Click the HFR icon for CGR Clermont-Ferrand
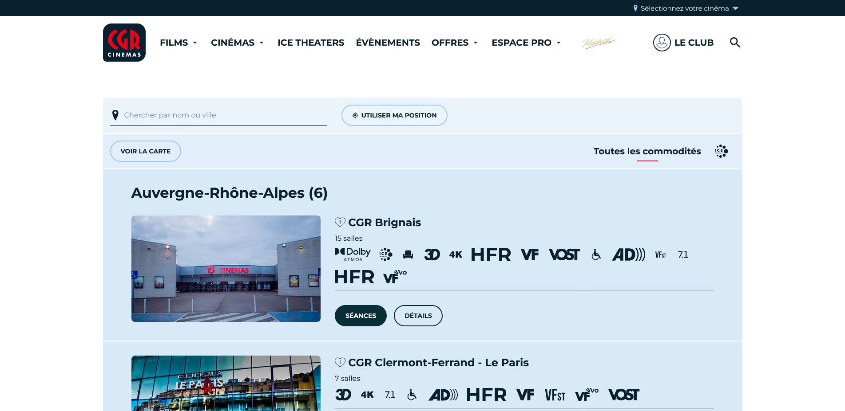This screenshot has height=411, width=845. (x=486, y=395)
